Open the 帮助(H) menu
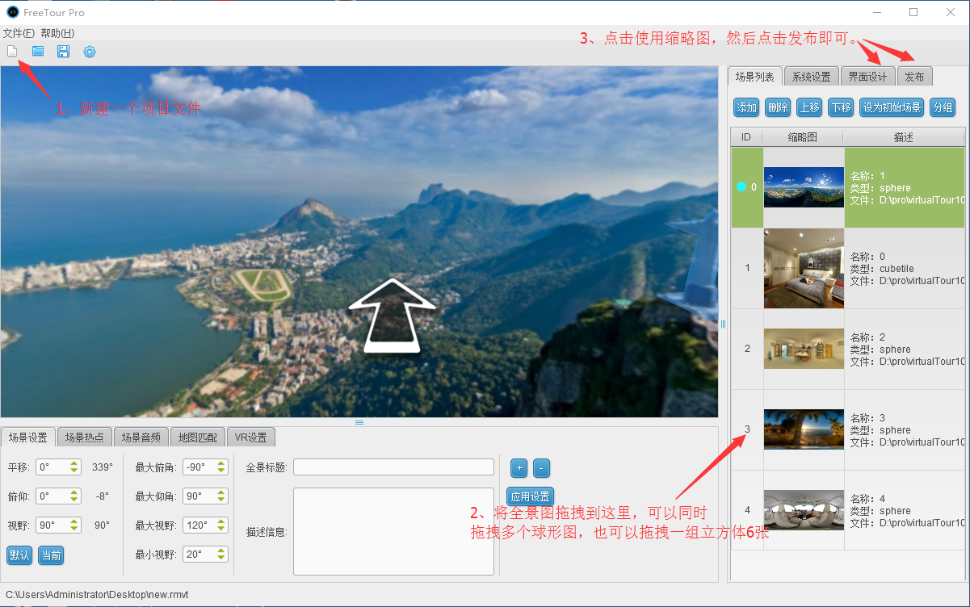The height and width of the screenshot is (607, 970). pyautogui.click(x=57, y=33)
